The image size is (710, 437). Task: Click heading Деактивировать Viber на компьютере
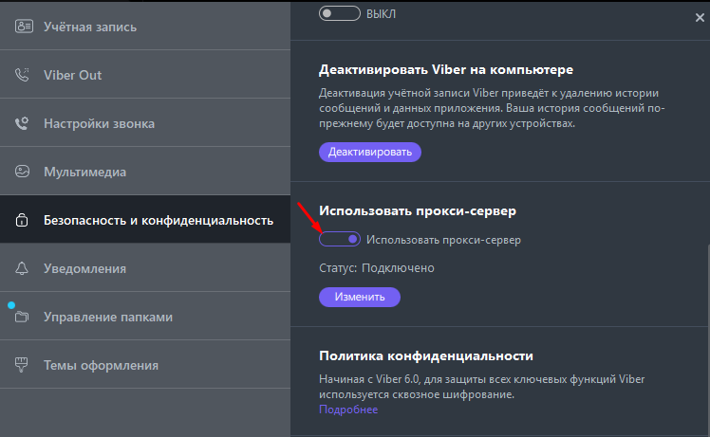[446, 69]
